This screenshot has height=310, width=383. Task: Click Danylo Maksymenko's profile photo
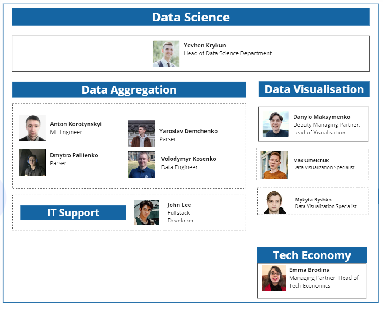coord(276,124)
